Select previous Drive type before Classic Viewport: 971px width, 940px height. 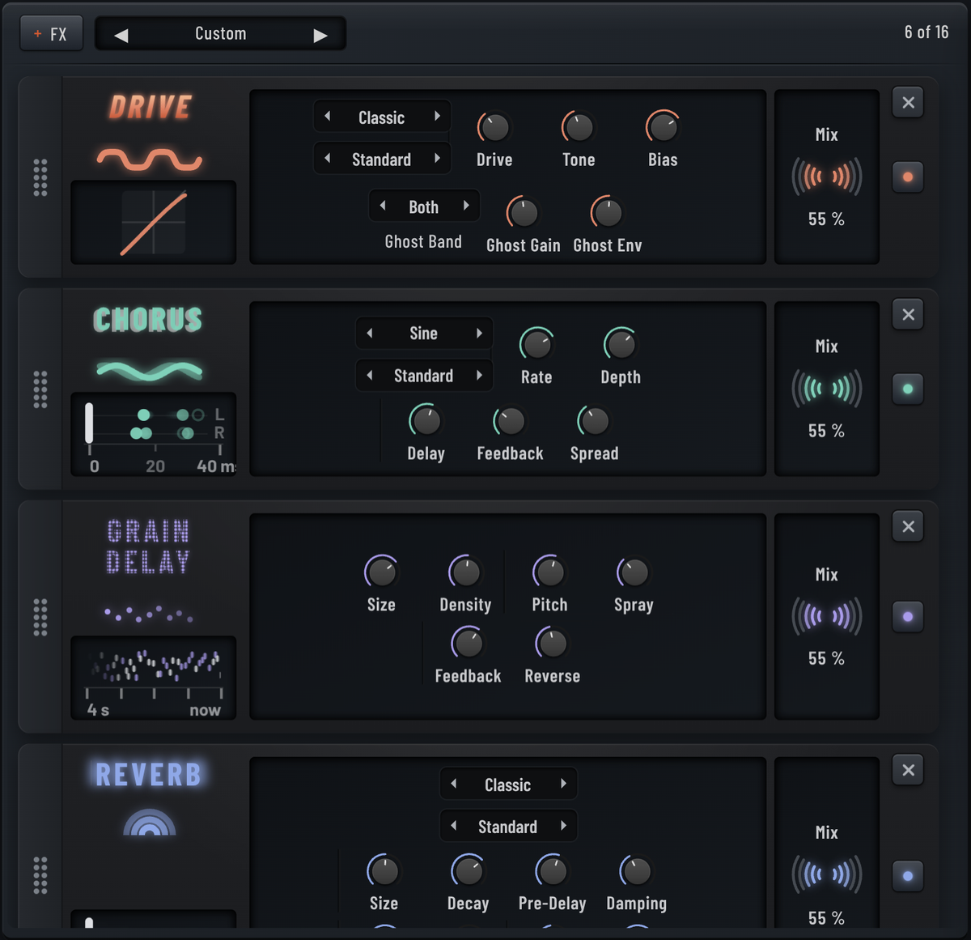pyautogui.click(x=328, y=117)
